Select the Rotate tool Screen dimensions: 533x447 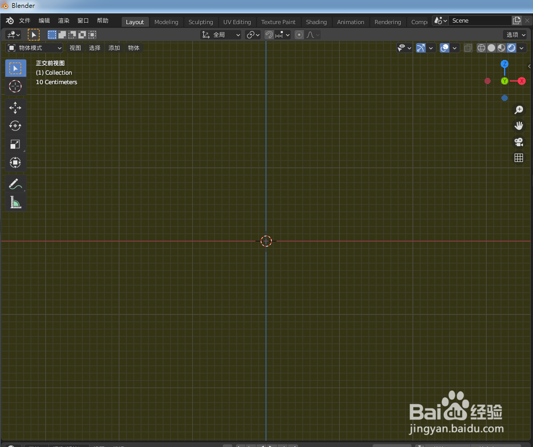(x=15, y=126)
